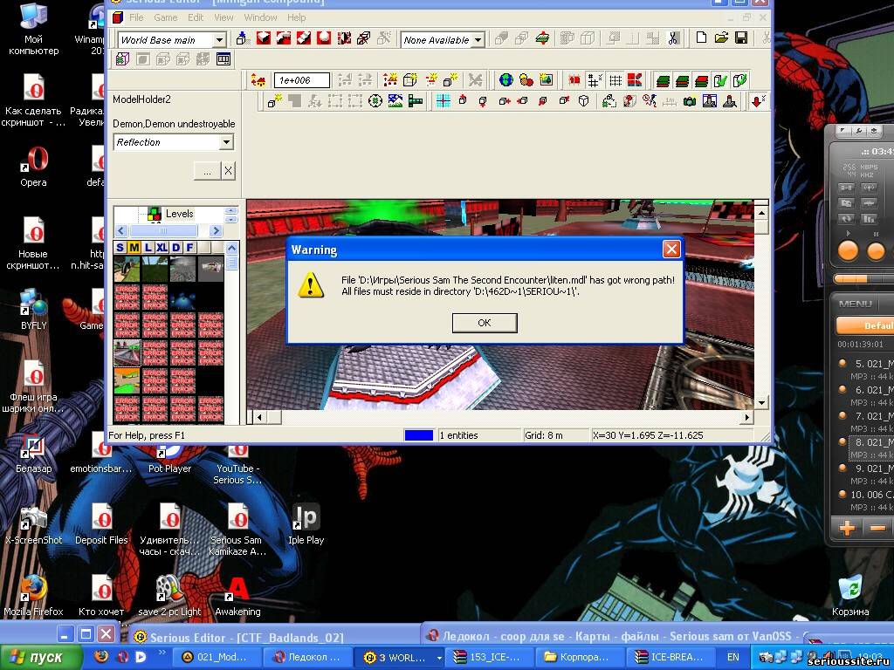The height and width of the screenshot is (670, 894).
Task: Click the open folder icon in toolbar
Action: pos(721,38)
